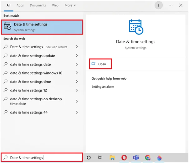The height and width of the screenshot is (163, 189).
Task: Open the Opera browser taskbar icon
Action: point(124,158)
